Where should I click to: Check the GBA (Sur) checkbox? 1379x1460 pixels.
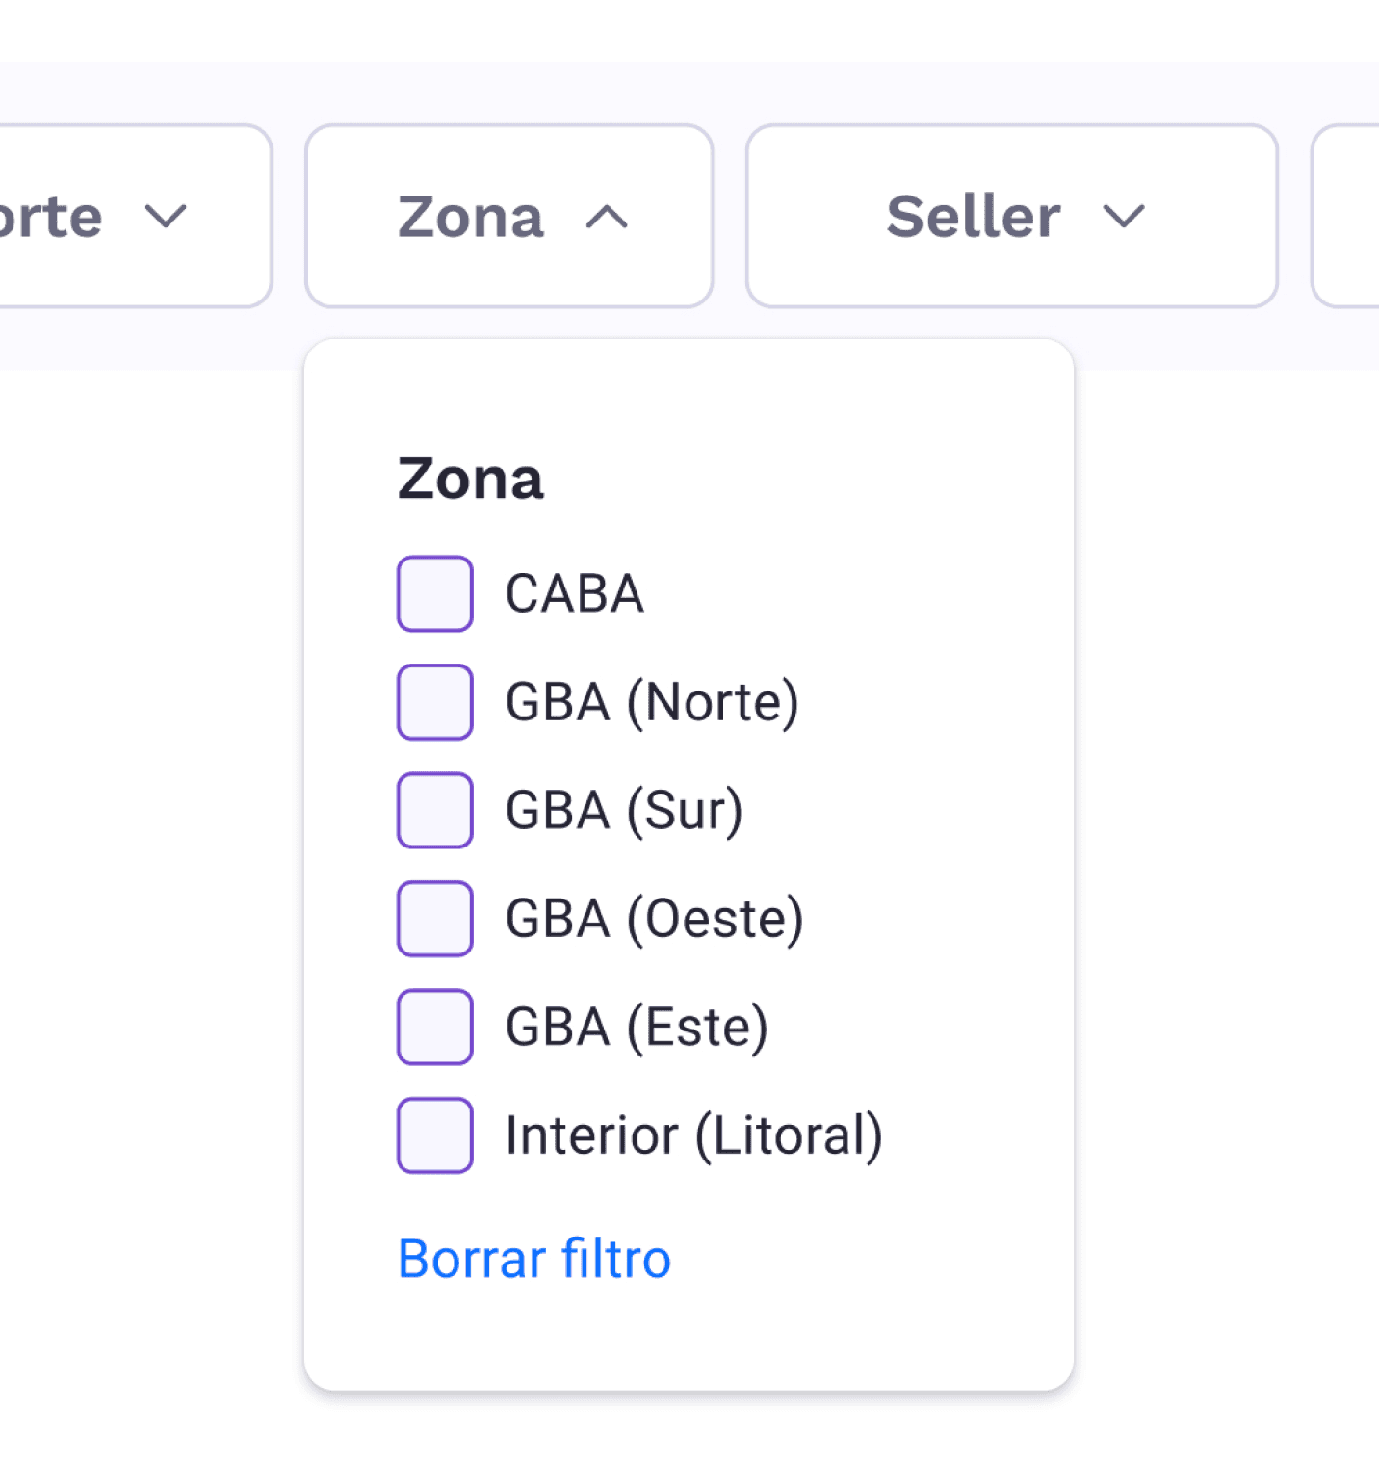tap(434, 810)
